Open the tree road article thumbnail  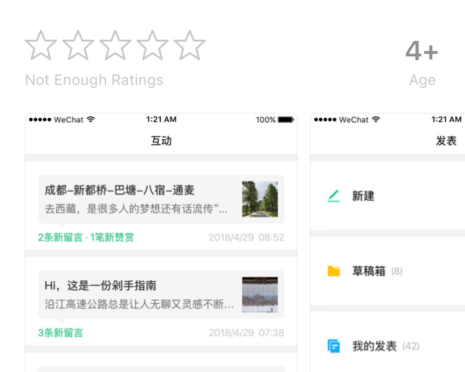coord(260,199)
